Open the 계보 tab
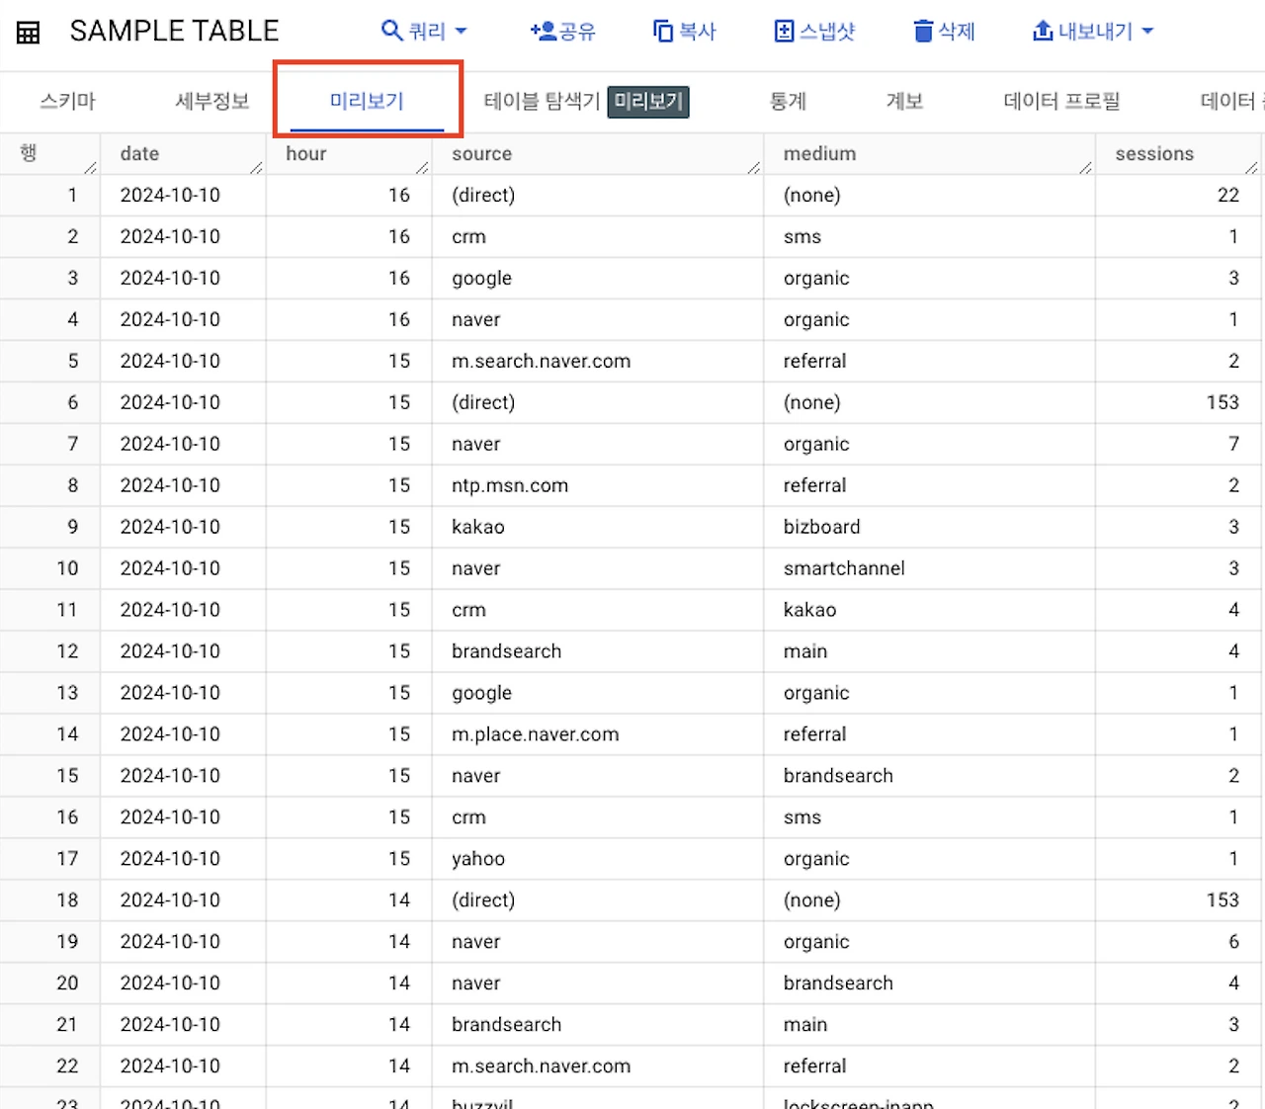This screenshot has height=1109, width=1265. click(903, 100)
